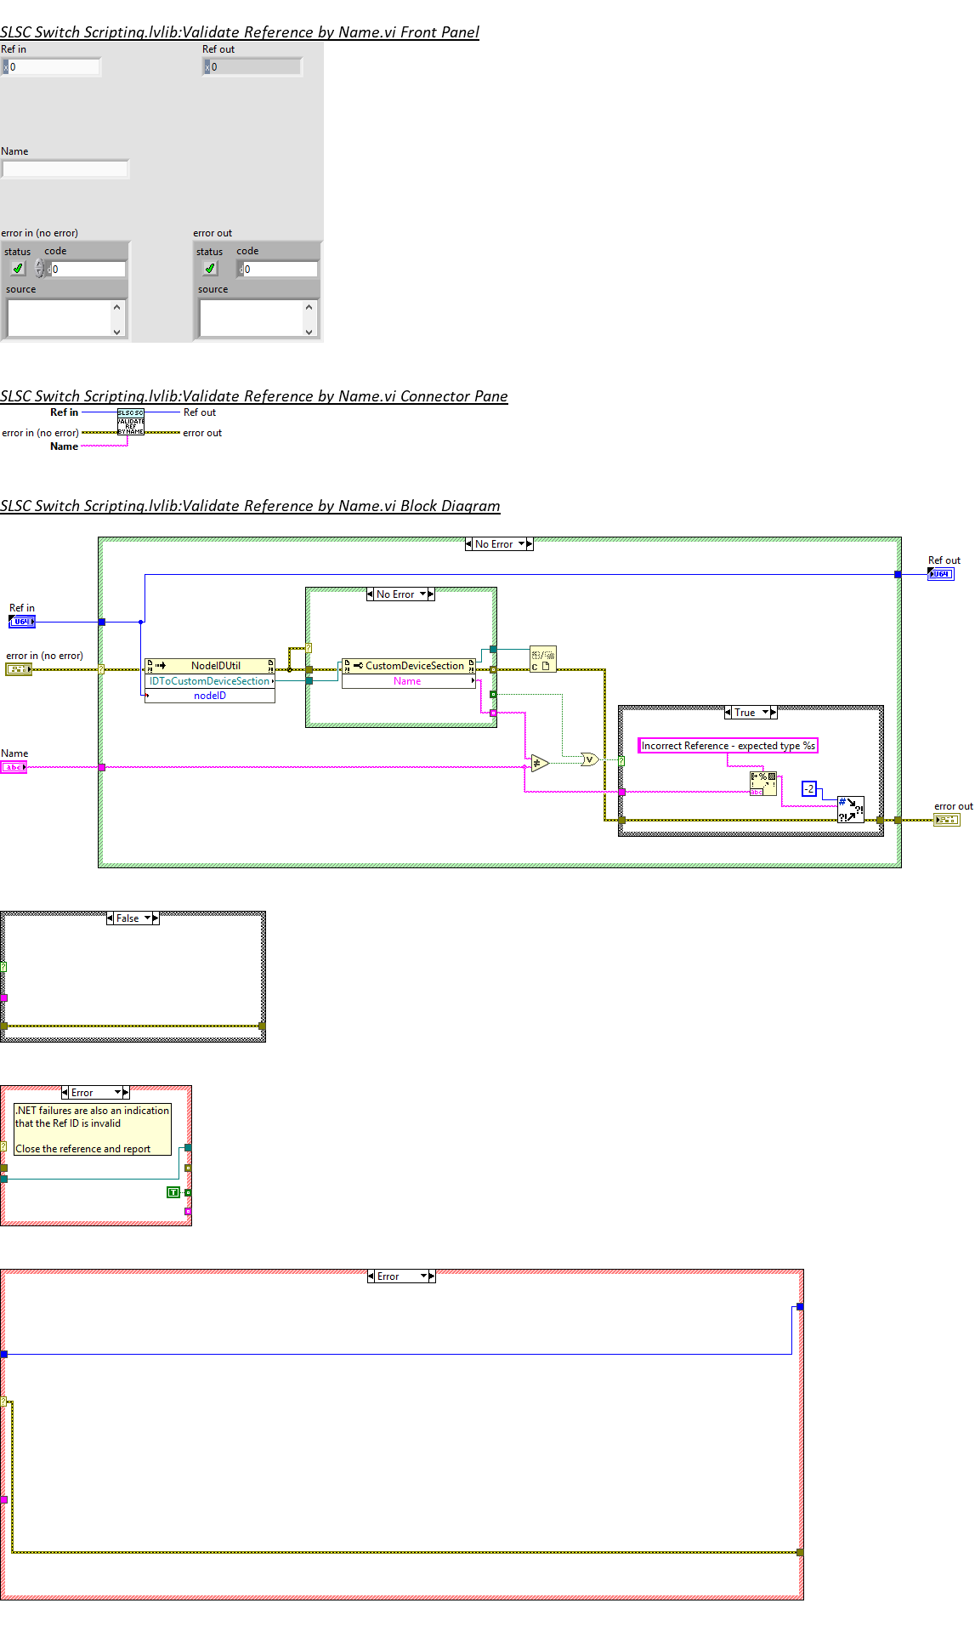Viewport: 975px width, 1643px height.
Task: Click the radix icon of Ref out indicator
Action: 207,66
